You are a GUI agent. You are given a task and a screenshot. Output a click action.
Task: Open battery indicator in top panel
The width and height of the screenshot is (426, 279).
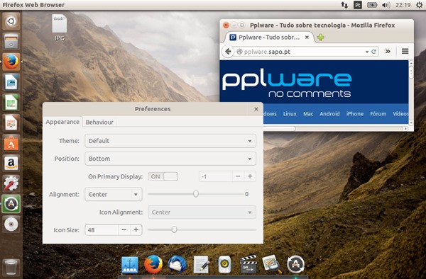pyautogui.click(x=372, y=5)
